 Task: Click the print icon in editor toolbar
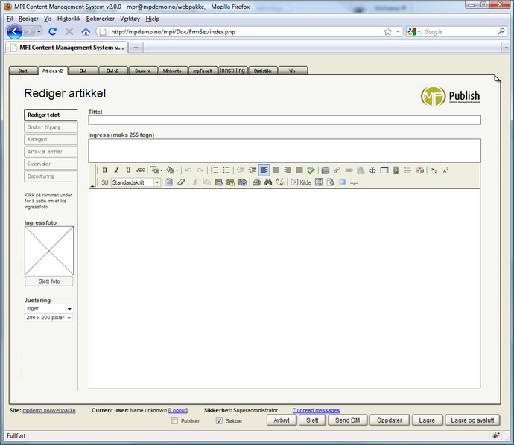tap(256, 182)
